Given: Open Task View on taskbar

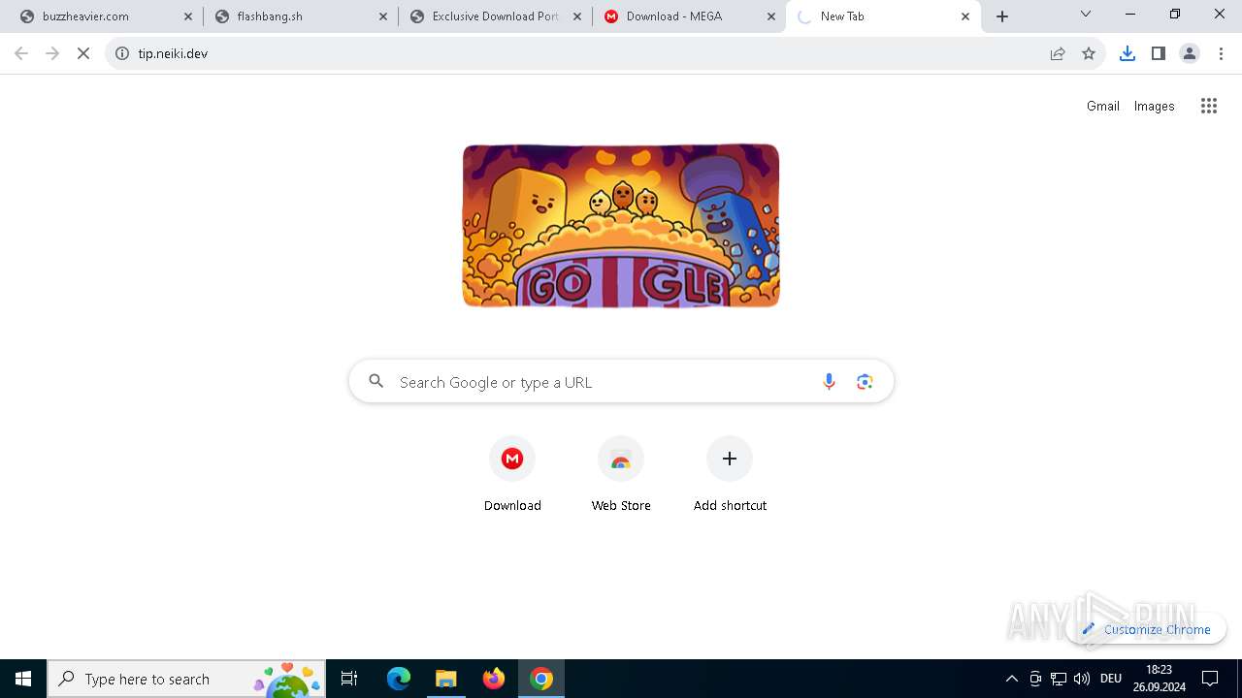Looking at the screenshot, I should [349, 679].
